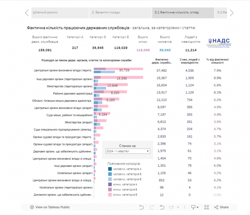Viewport: 250px width, 215px height.
Task: Open the Download menu icon
Action: 193,207
